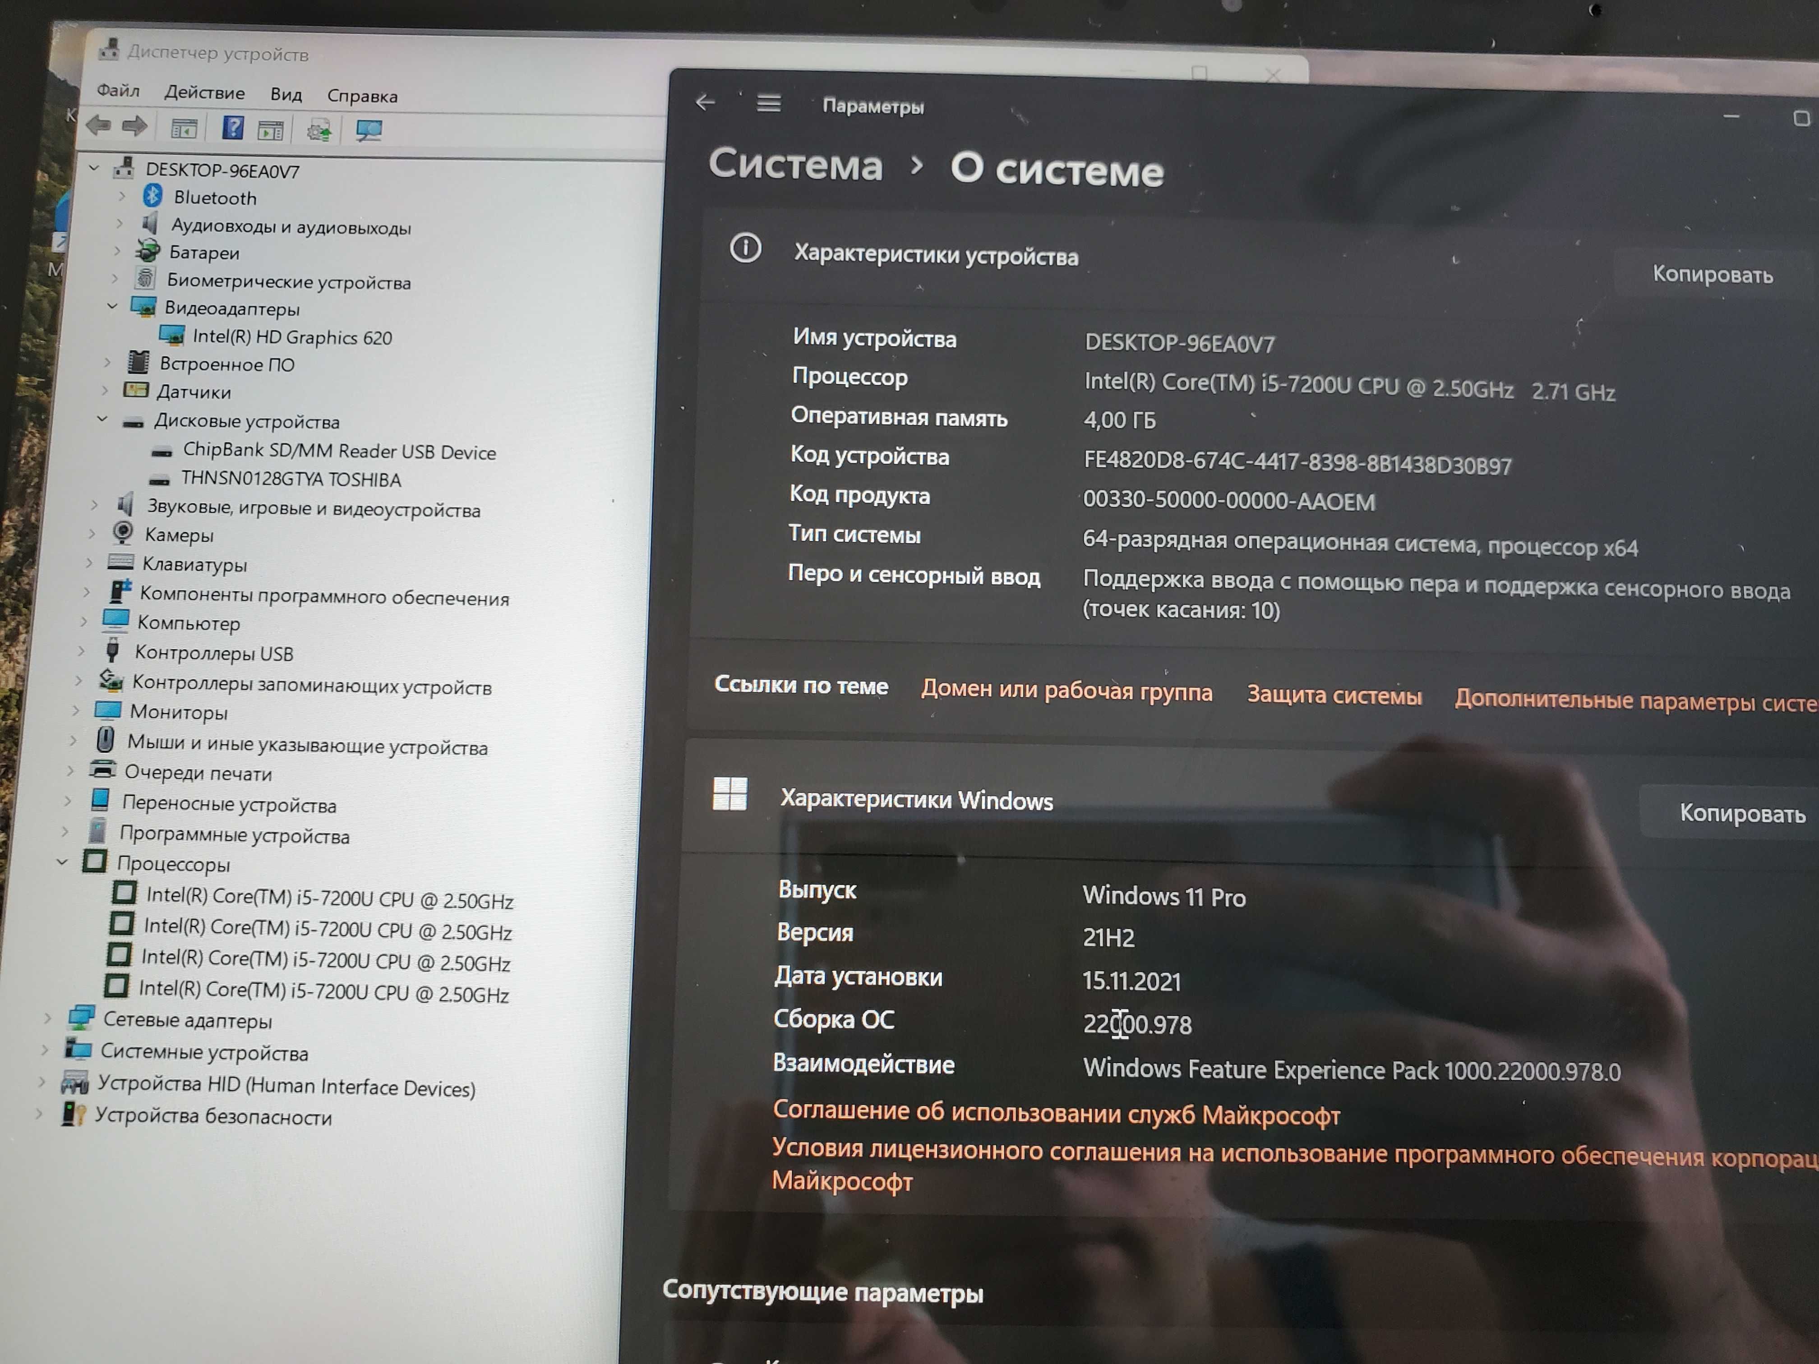Click the Устройства безопасности icon
The width and height of the screenshot is (1819, 1364).
tap(73, 1114)
